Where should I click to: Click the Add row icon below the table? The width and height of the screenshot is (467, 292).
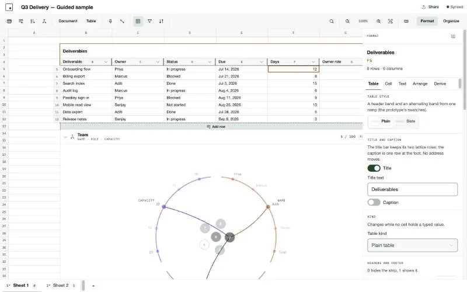(x=208, y=127)
